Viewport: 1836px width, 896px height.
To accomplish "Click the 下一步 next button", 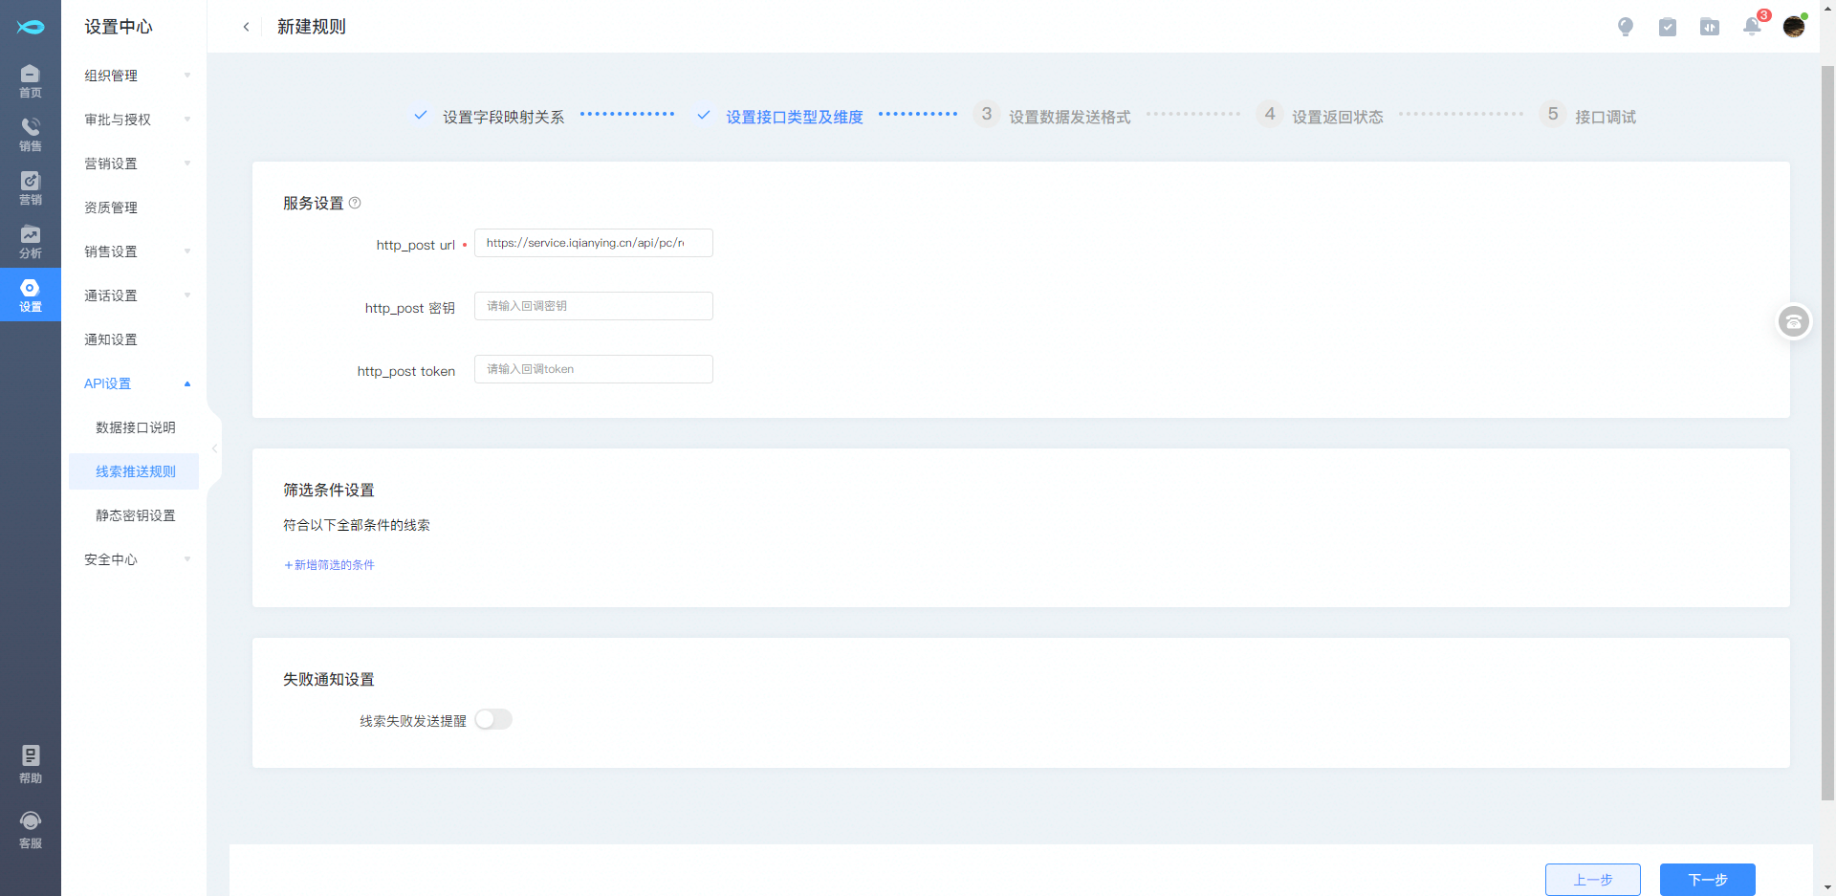I will [x=1707, y=879].
